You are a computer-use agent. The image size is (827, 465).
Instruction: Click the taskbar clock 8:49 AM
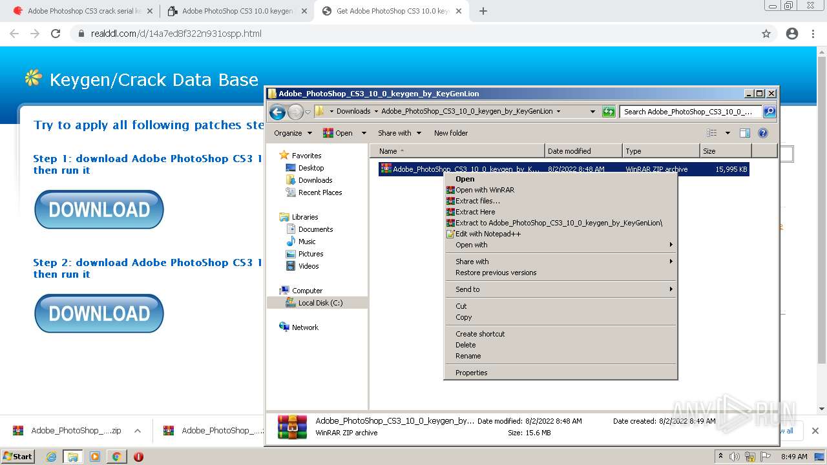click(794, 457)
